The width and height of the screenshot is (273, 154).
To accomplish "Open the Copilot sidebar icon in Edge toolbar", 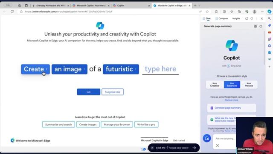I will point(269,12).
